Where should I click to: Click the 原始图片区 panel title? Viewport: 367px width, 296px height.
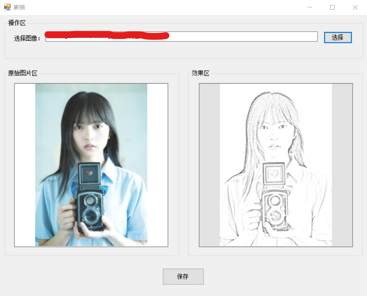pos(21,73)
